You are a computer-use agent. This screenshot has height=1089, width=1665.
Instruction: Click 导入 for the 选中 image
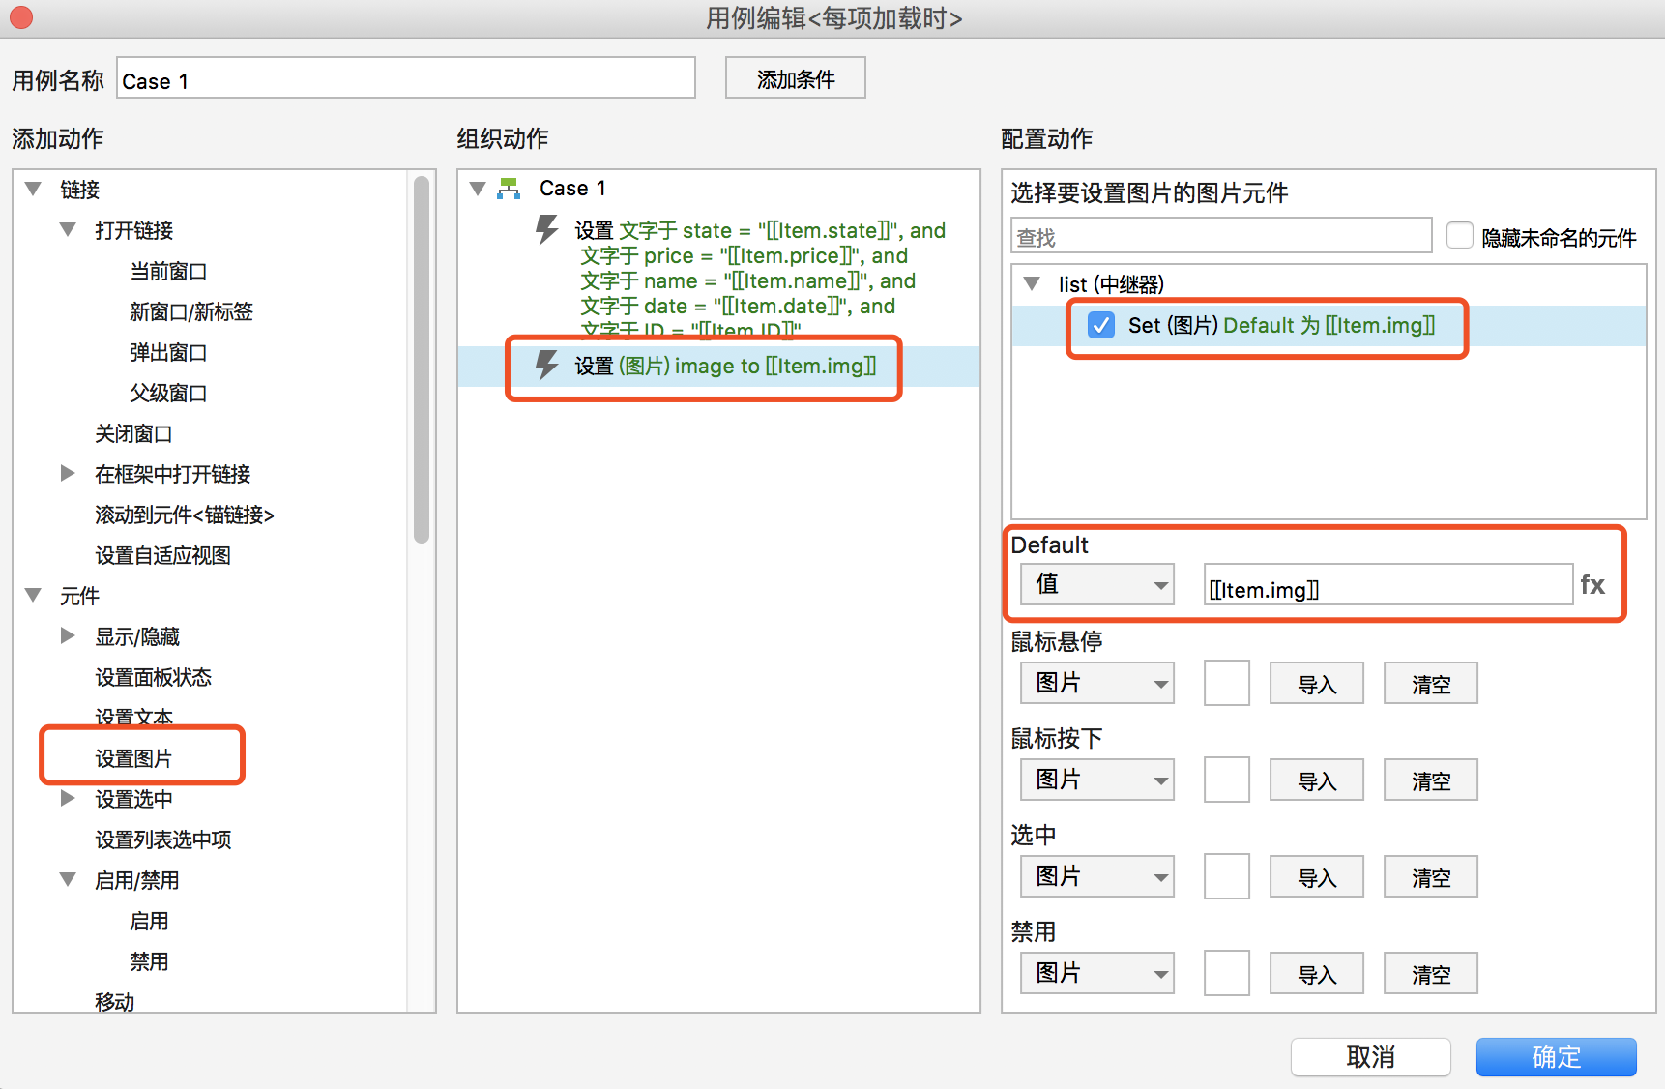[1317, 877]
